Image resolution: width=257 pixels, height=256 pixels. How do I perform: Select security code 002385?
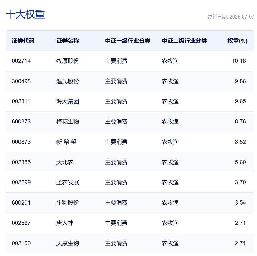[x=21, y=162]
